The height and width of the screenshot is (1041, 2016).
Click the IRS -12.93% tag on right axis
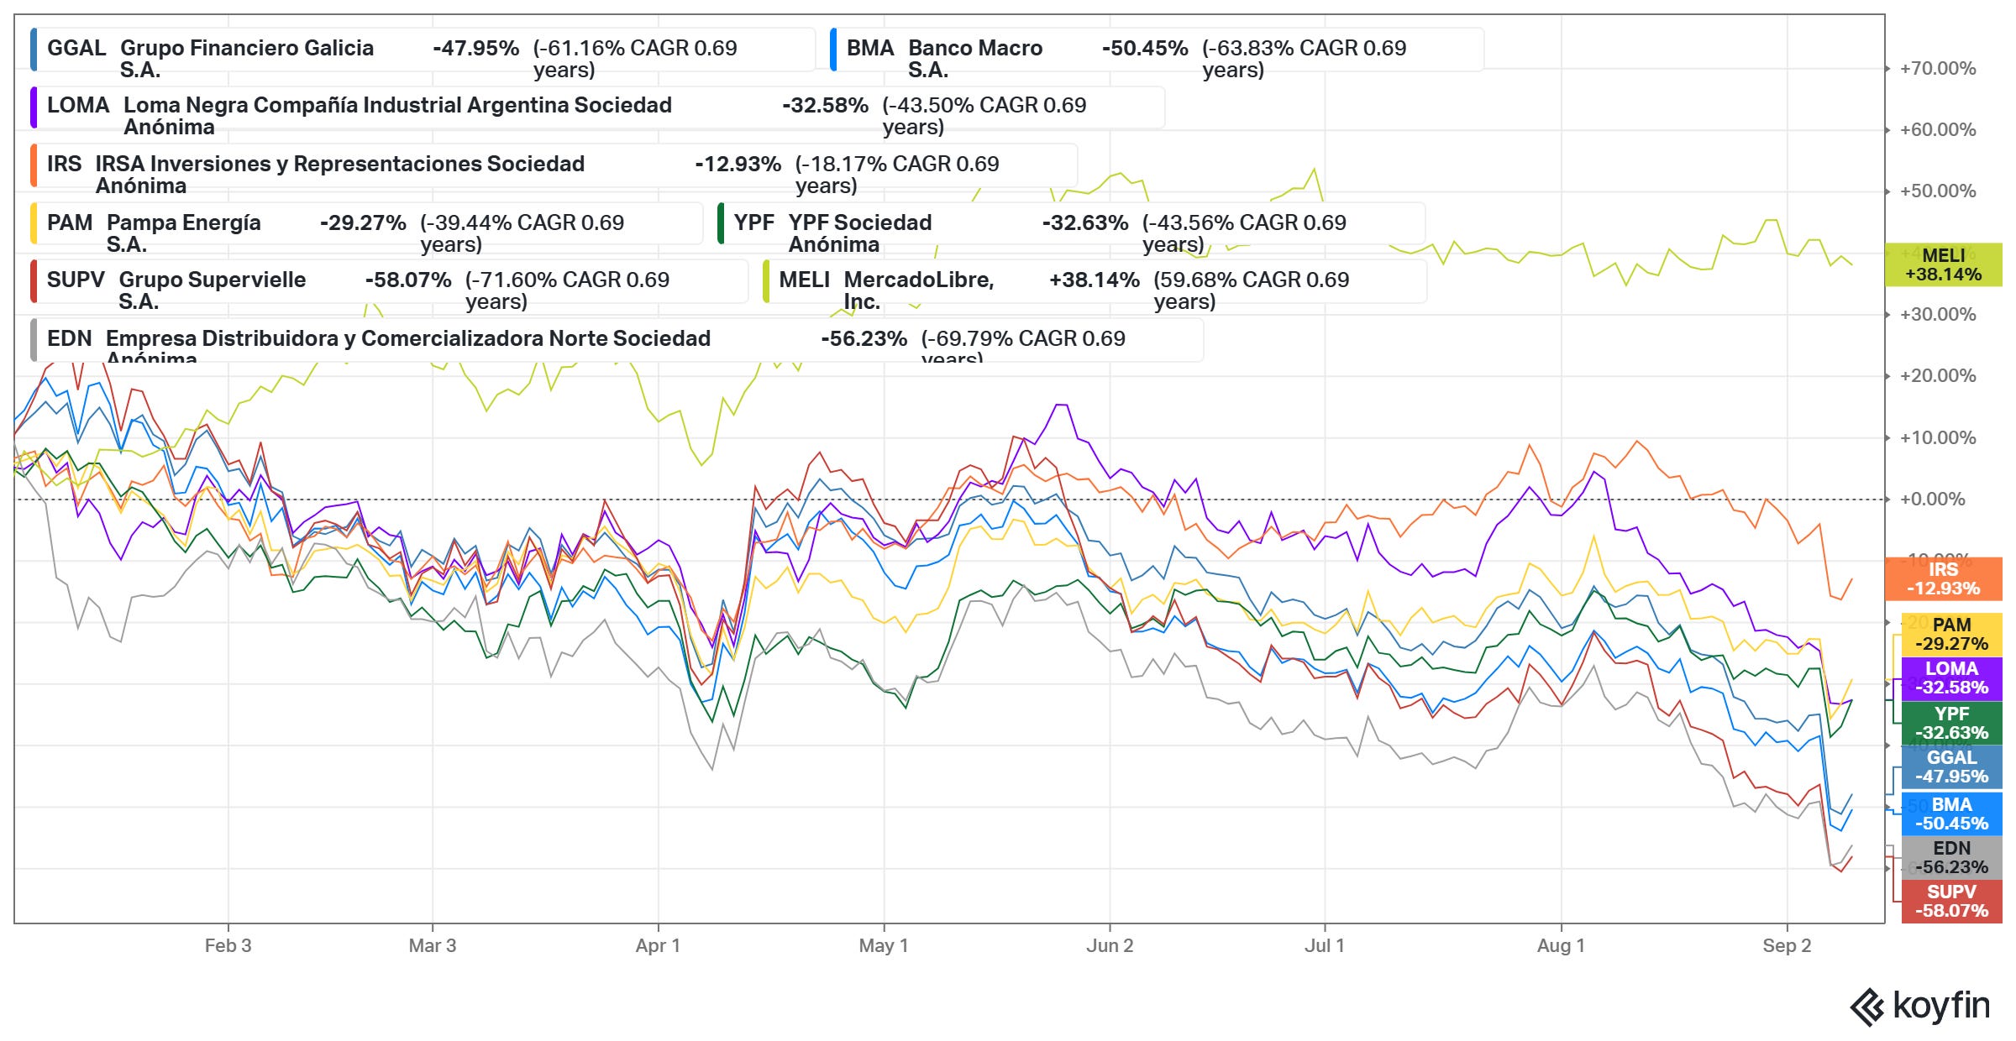point(1943,579)
